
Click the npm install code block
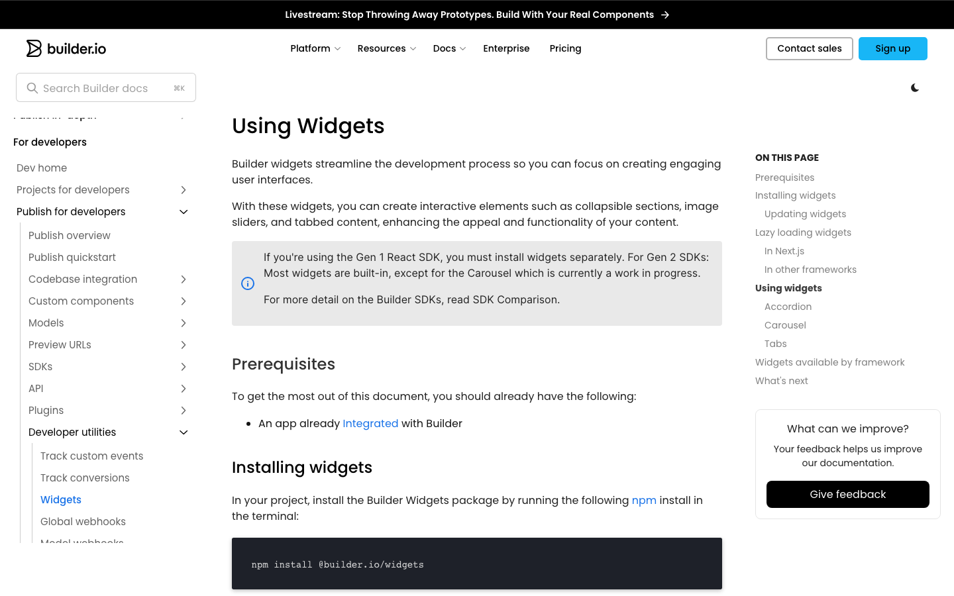coord(477,564)
